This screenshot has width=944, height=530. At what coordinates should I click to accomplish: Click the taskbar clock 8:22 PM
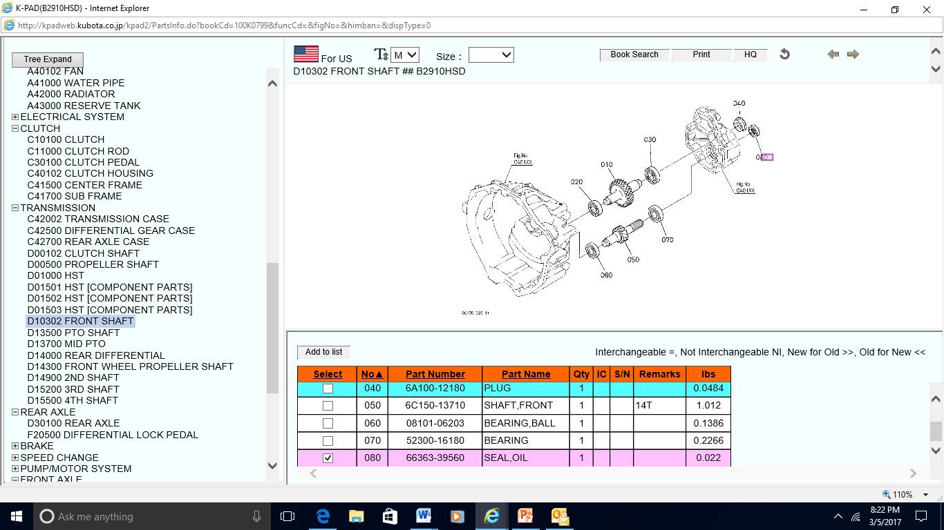(885, 509)
